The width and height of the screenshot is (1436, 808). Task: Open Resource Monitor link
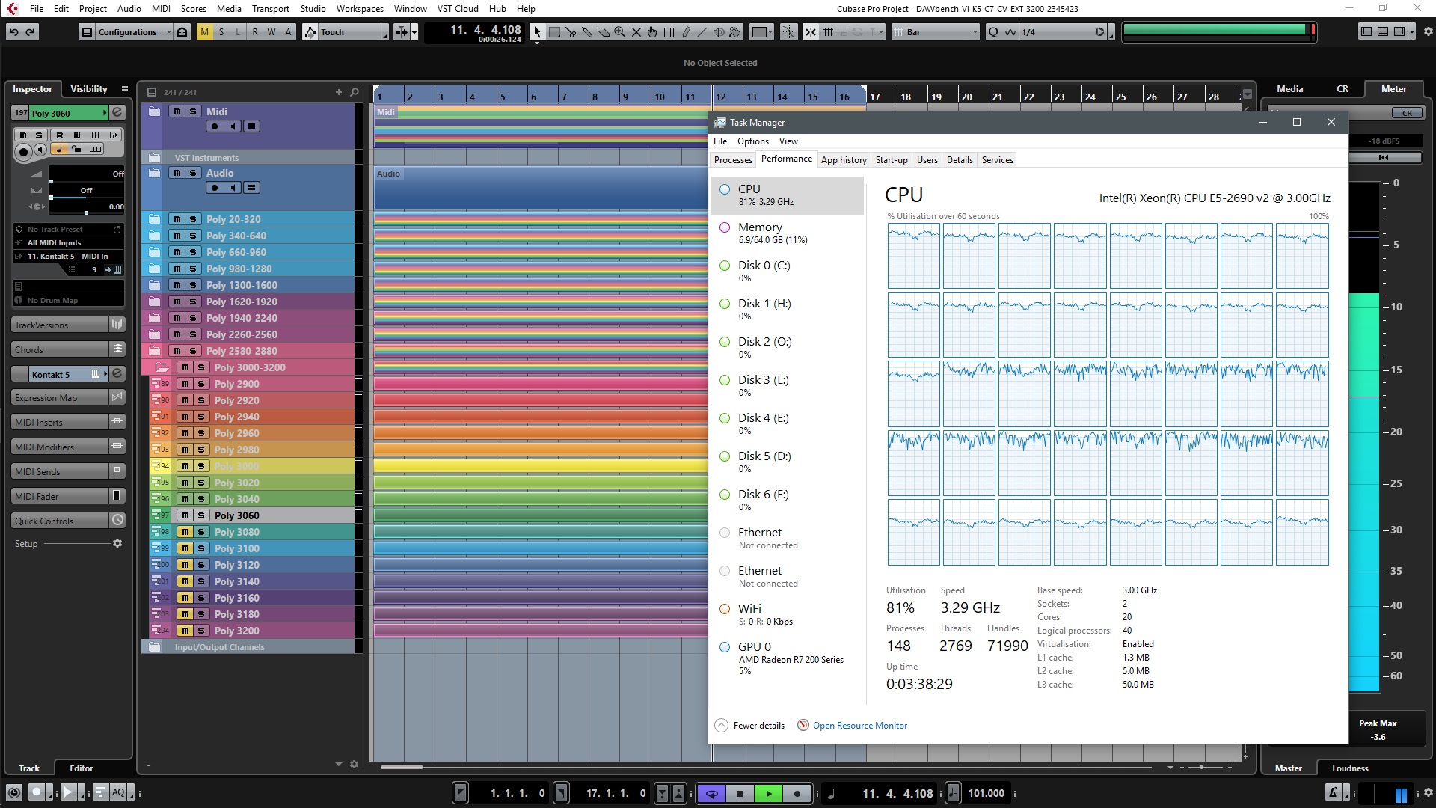click(859, 726)
